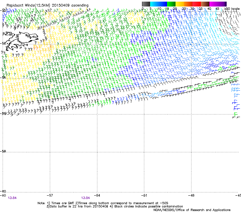Click the brown 35–40 knots legend swatch
This screenshot has width=241, height=212.
point(205,4)
